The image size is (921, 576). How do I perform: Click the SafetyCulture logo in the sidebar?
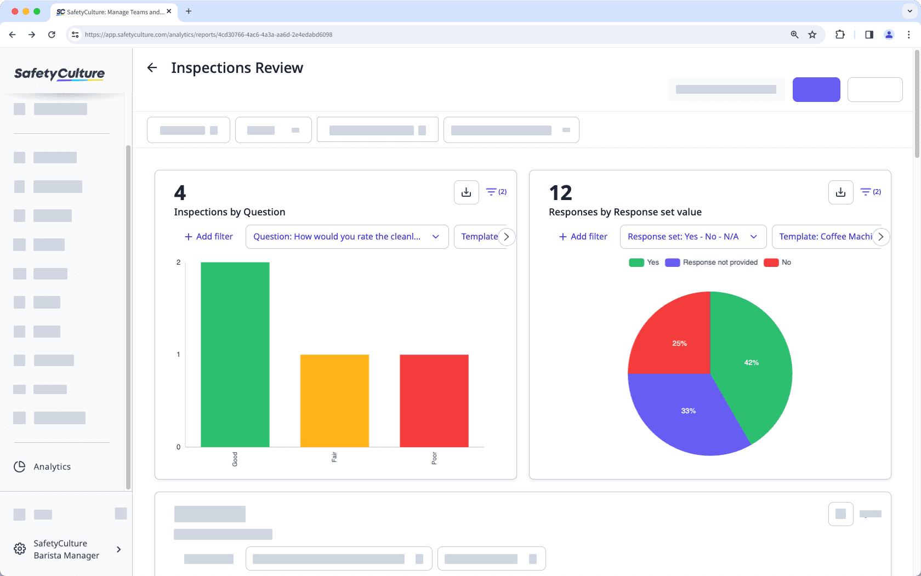point(59,74)
